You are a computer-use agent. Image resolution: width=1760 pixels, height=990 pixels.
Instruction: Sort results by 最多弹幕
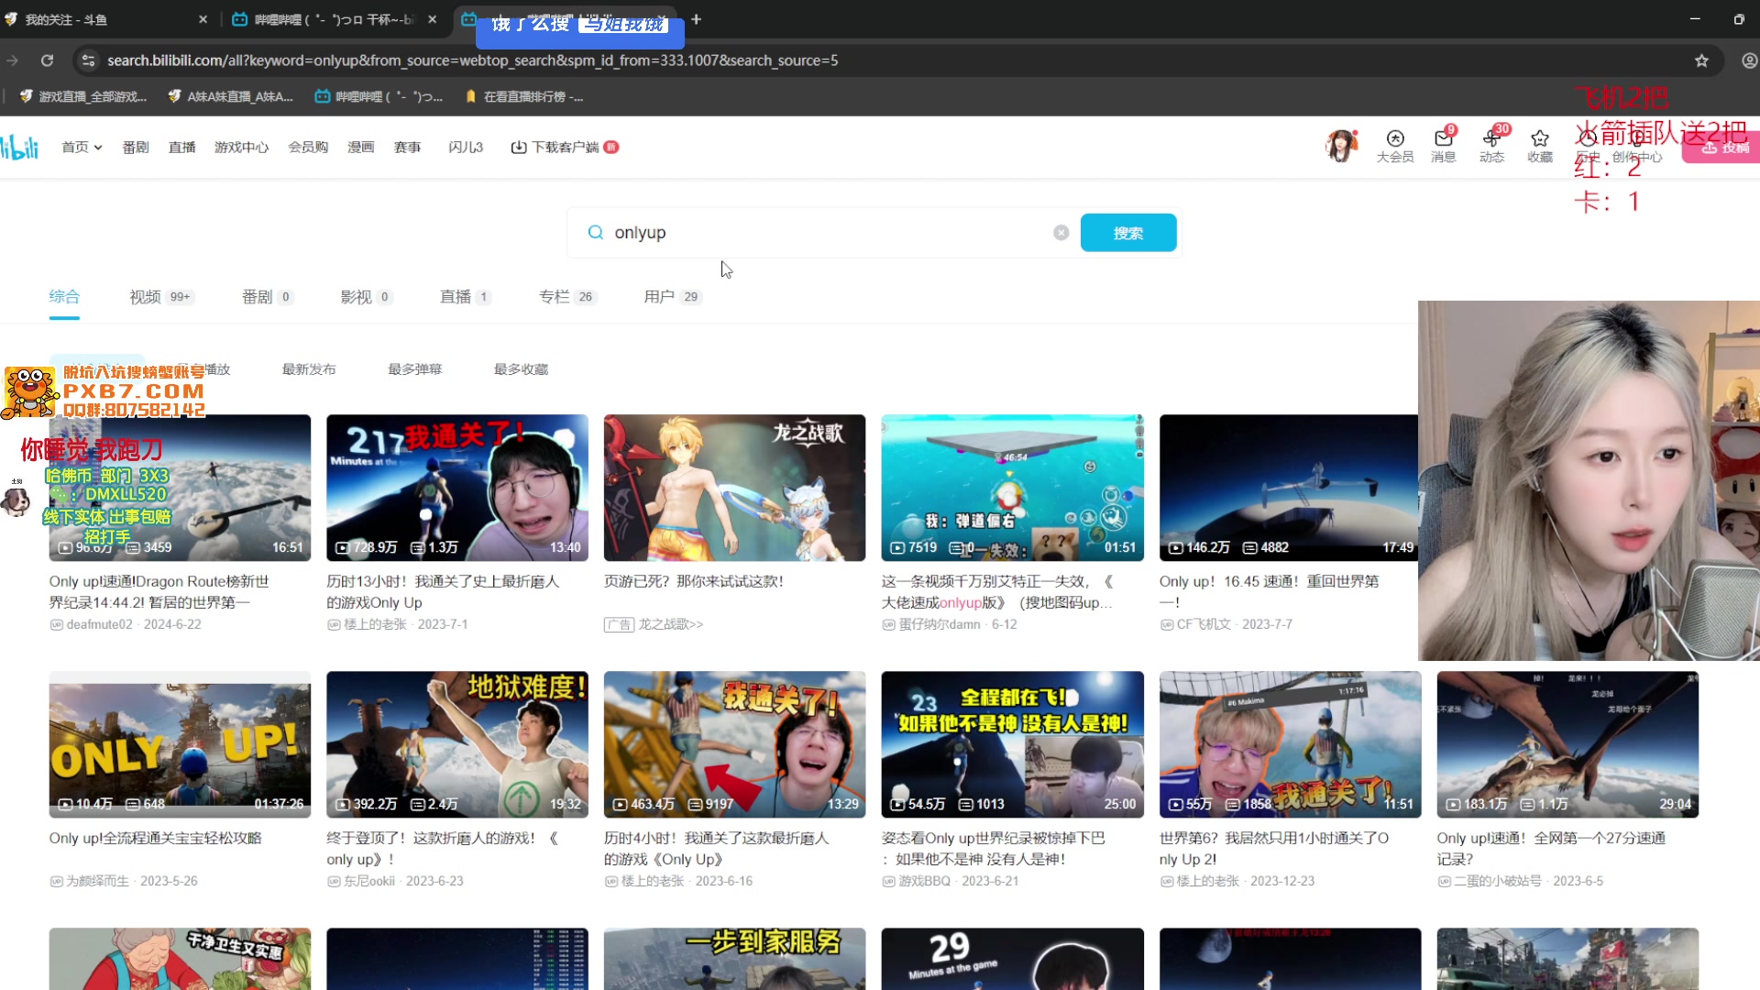click(414, 369)
